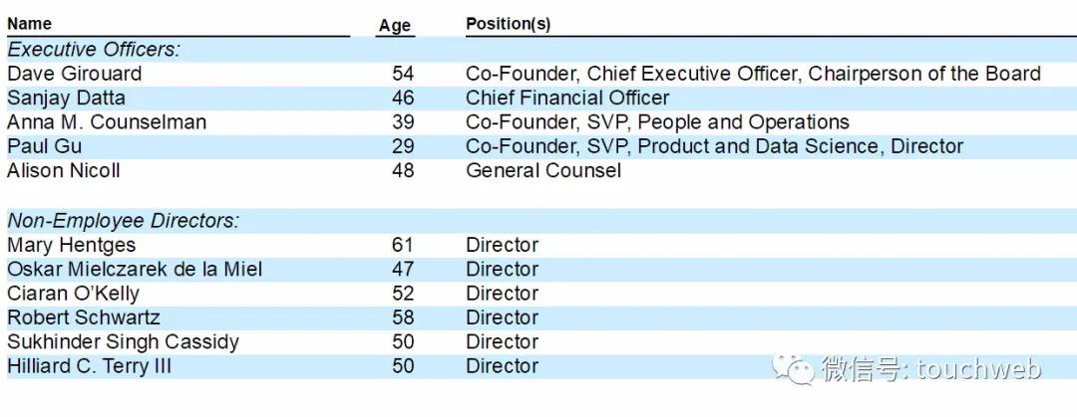
Task: Click the name Dave Girouard
Action: 75,74
